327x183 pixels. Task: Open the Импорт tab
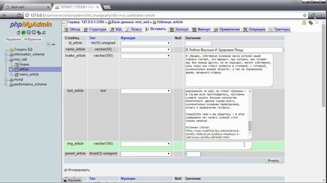(x=201, y=29)
